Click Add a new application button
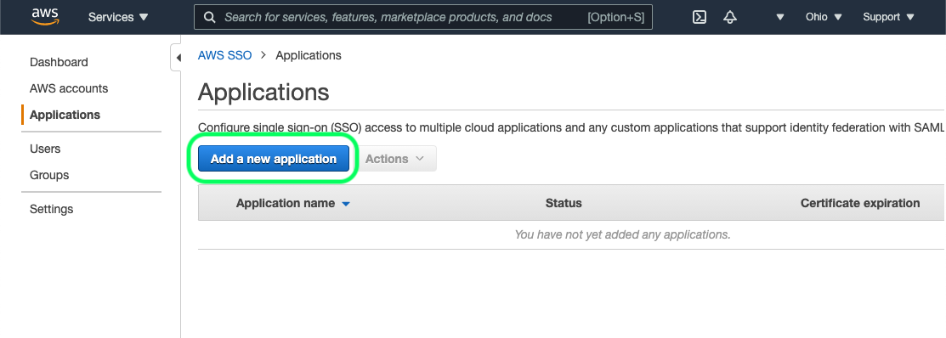 [274, 159]
